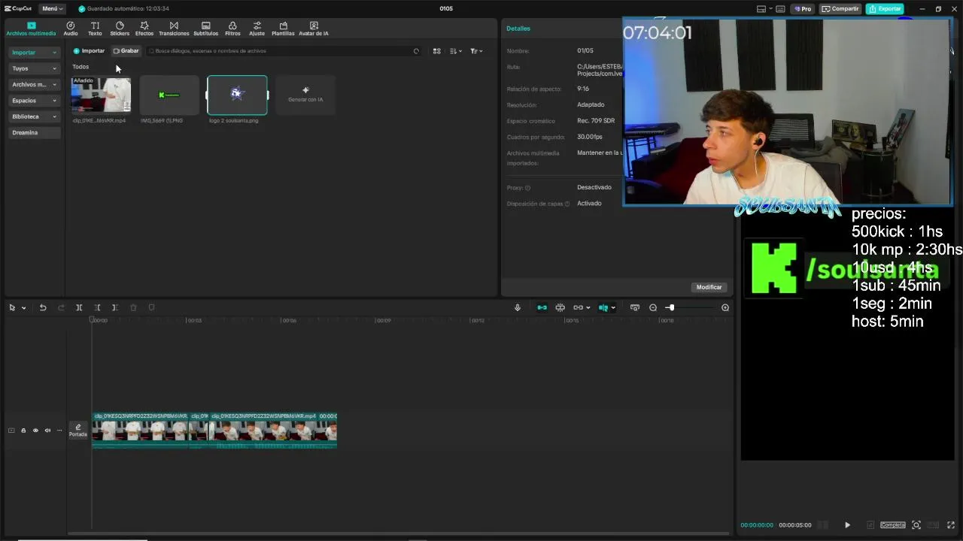The height and width of the screenshot is (541, 963).
Task: Expand the Tuyos sidebar section
Action: 34,68
